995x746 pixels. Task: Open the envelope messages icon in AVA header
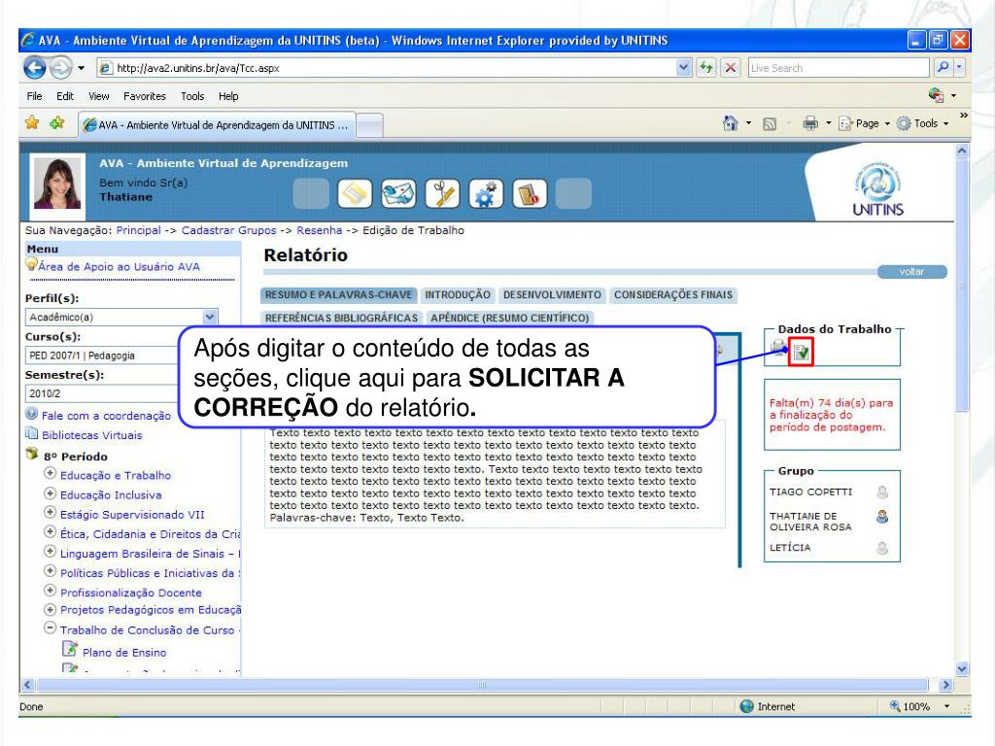398,193
